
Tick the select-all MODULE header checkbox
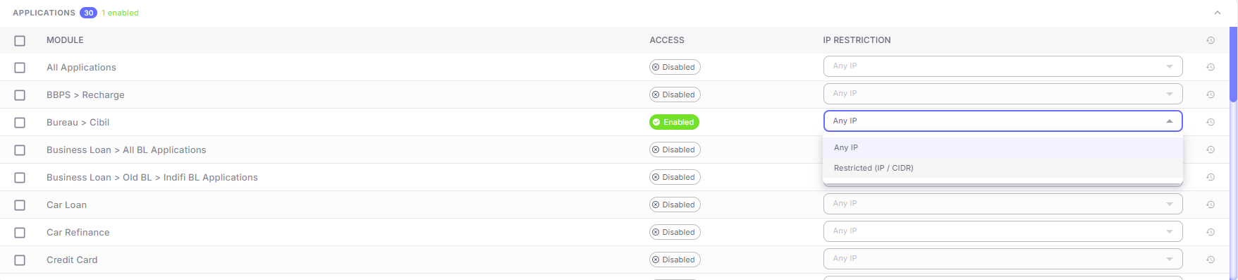[x=20, y=41]
